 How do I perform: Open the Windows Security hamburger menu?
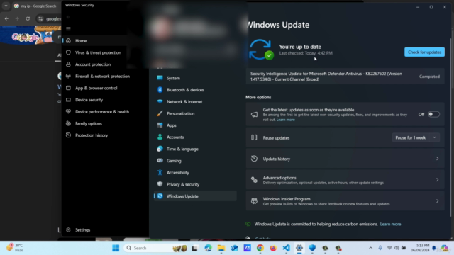68,28
